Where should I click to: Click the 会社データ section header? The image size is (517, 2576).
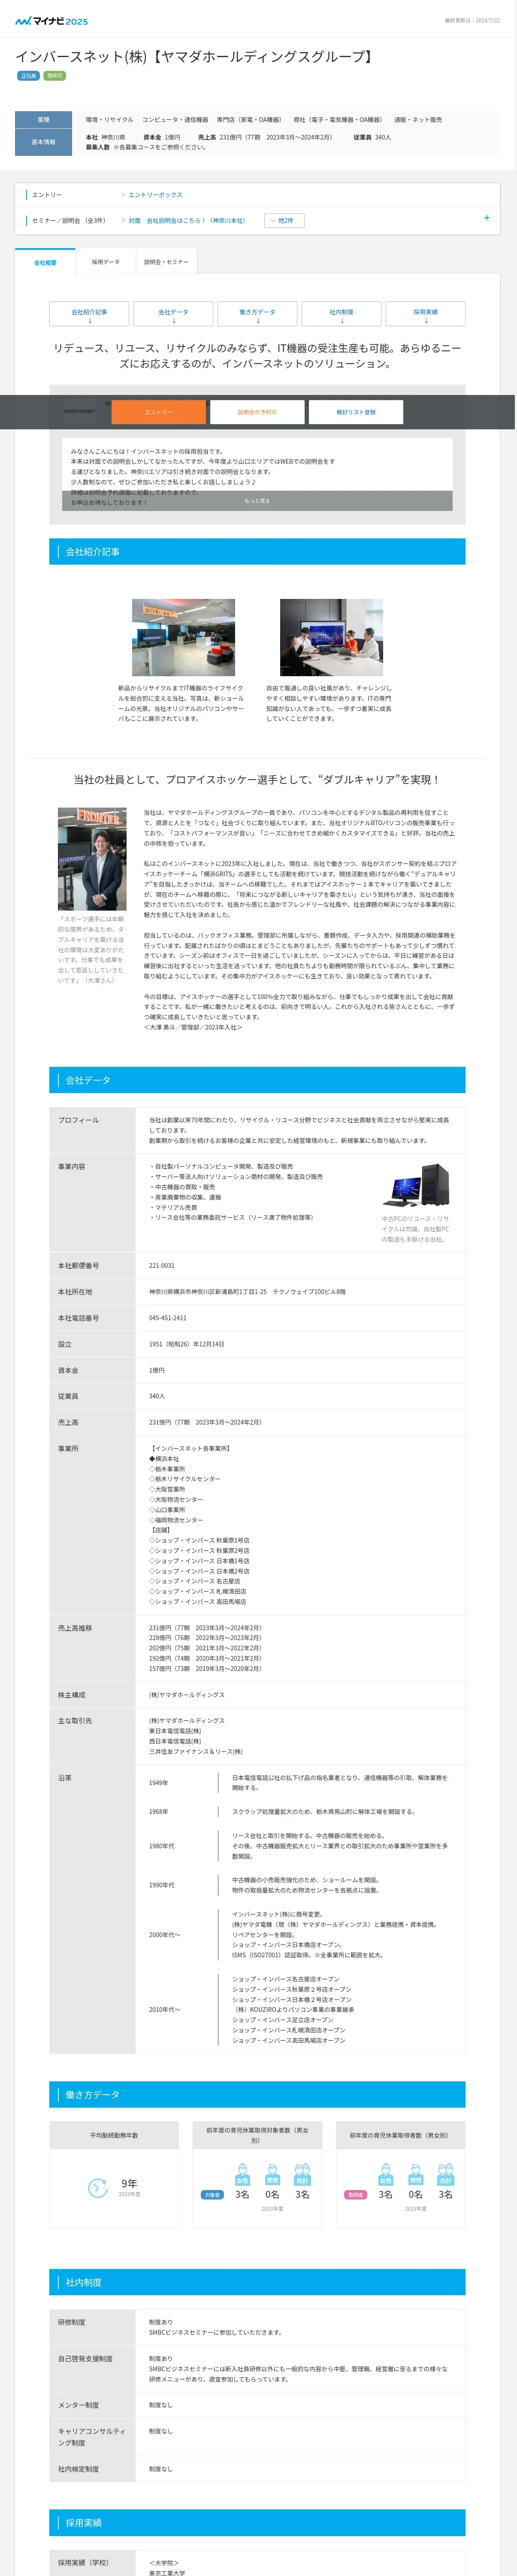(x=257, y=1080)
